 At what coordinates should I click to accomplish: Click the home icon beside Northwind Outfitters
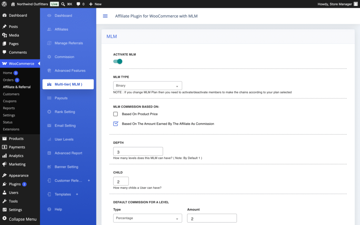pos(13,4)
